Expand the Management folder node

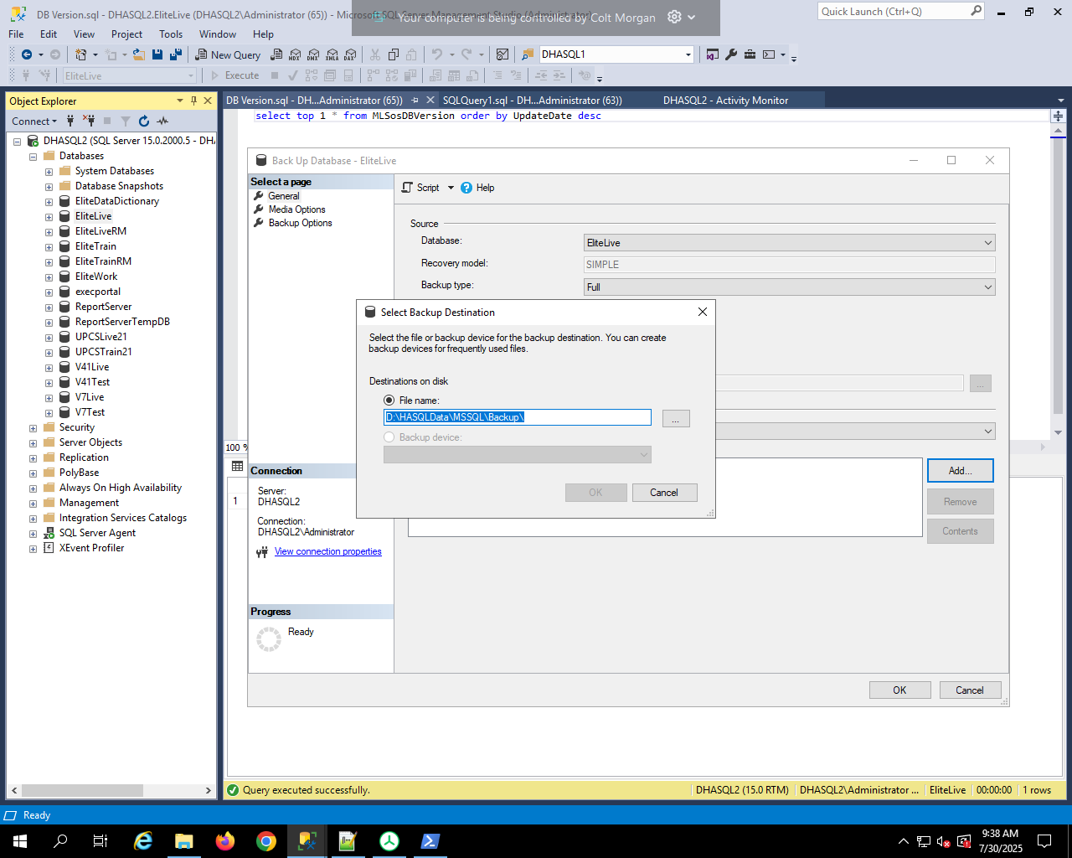[33, 503]
